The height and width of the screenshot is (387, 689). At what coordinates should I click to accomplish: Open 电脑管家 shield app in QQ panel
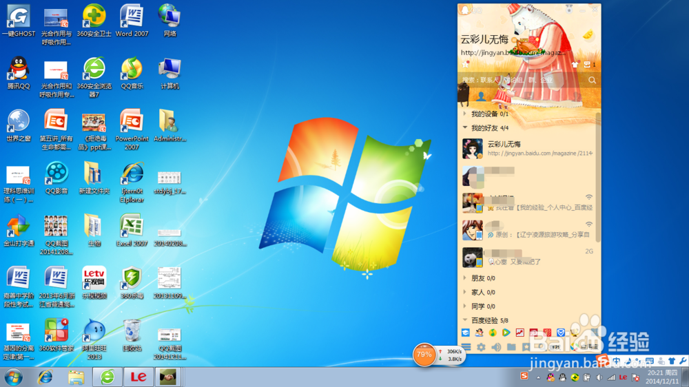pyautogui.click(x=561, y=333)
